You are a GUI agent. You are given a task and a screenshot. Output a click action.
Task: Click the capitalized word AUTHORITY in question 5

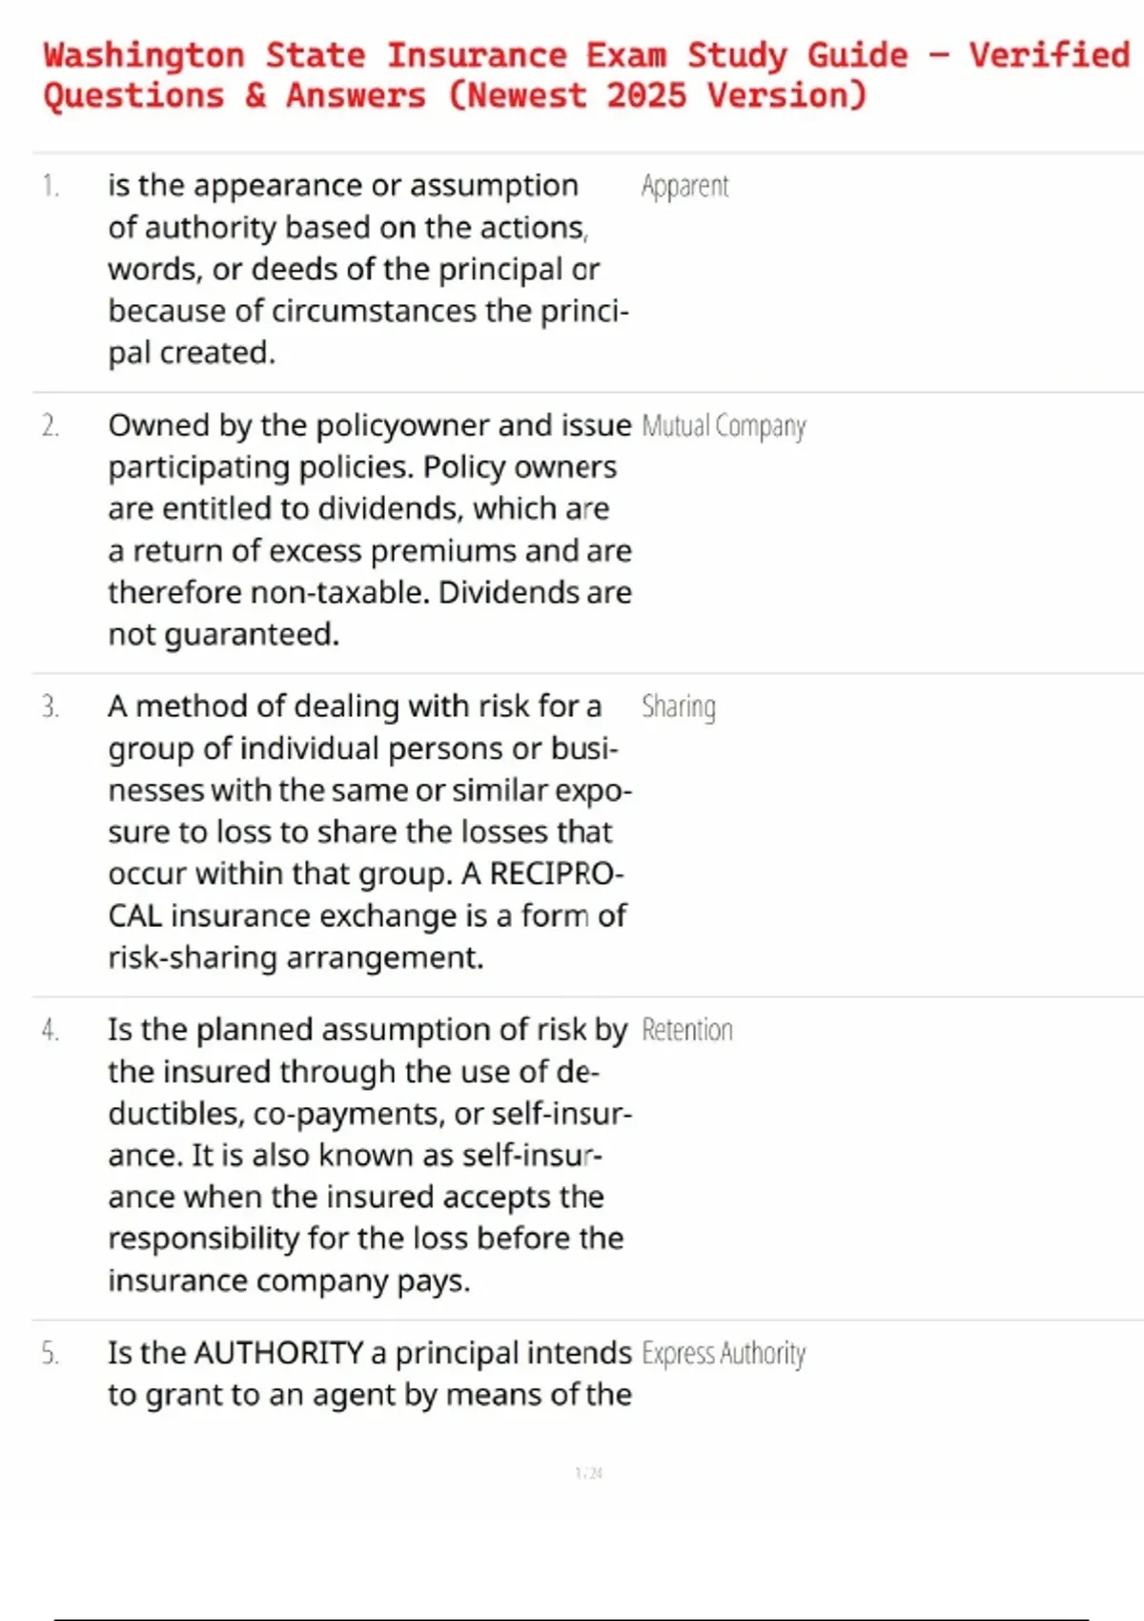coord(280,1353)
